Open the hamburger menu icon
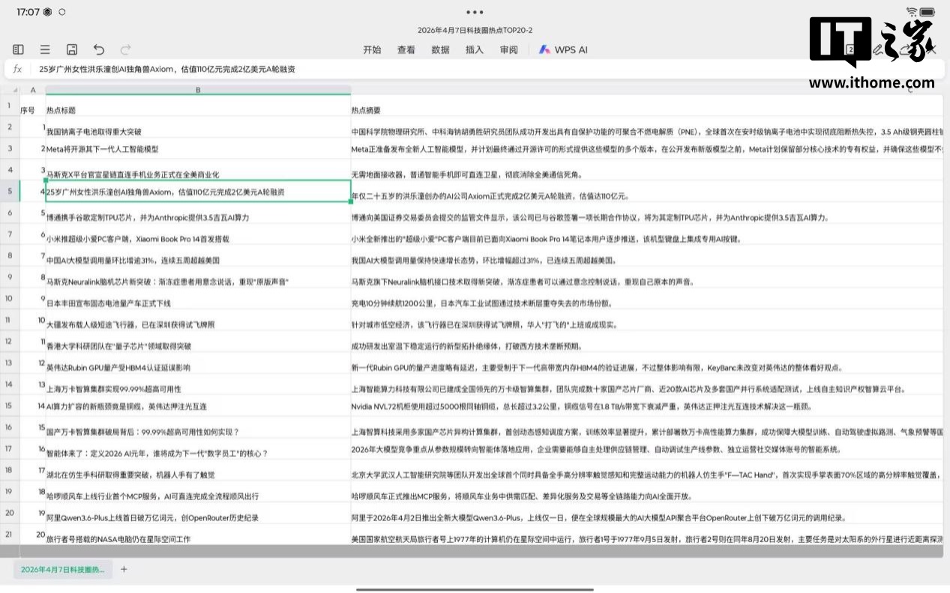The width and height of the screenshot is (950, 593). (x=45, y=49)
